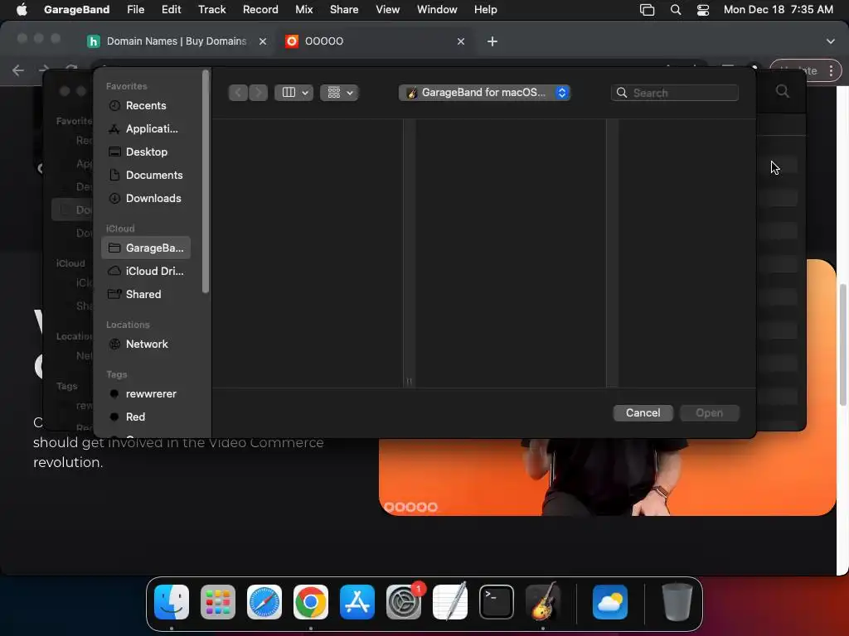This screenshot has height=636, width=849.
Task: Open the view options chevron beside the column view
Action: pos(305,93)
